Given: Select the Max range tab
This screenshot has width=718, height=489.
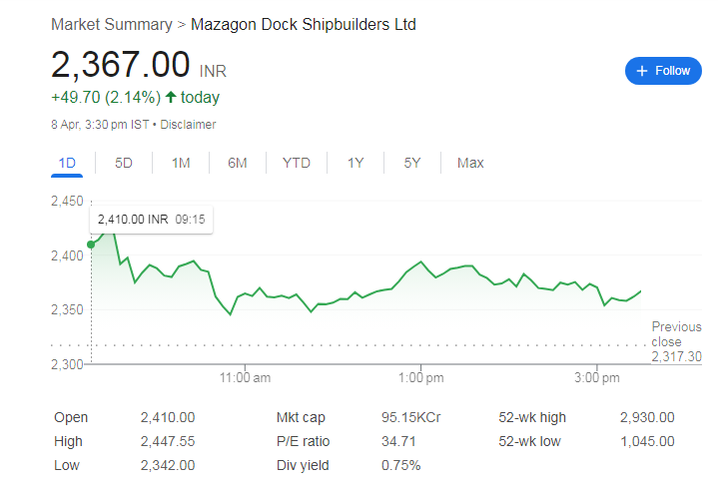Looking at the screenshot, I should (x=470, y=163).
